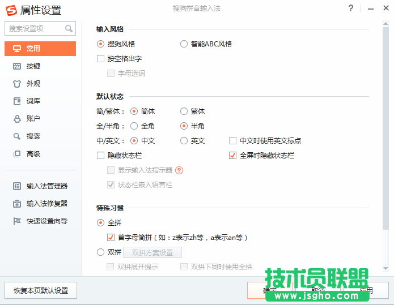Toggle 隐藏状态栏 checkbox

pyautogui.click(x=100, y=156)
